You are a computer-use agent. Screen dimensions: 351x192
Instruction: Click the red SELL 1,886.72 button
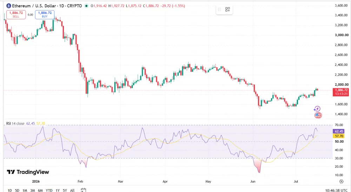click(x=16, y=14)
